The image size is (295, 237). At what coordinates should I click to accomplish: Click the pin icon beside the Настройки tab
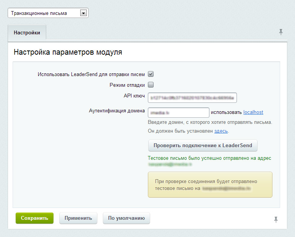click(281, 32)
